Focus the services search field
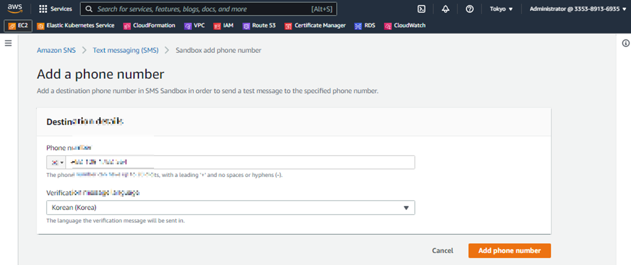631x265 pixels. click(x=208, y=9)
